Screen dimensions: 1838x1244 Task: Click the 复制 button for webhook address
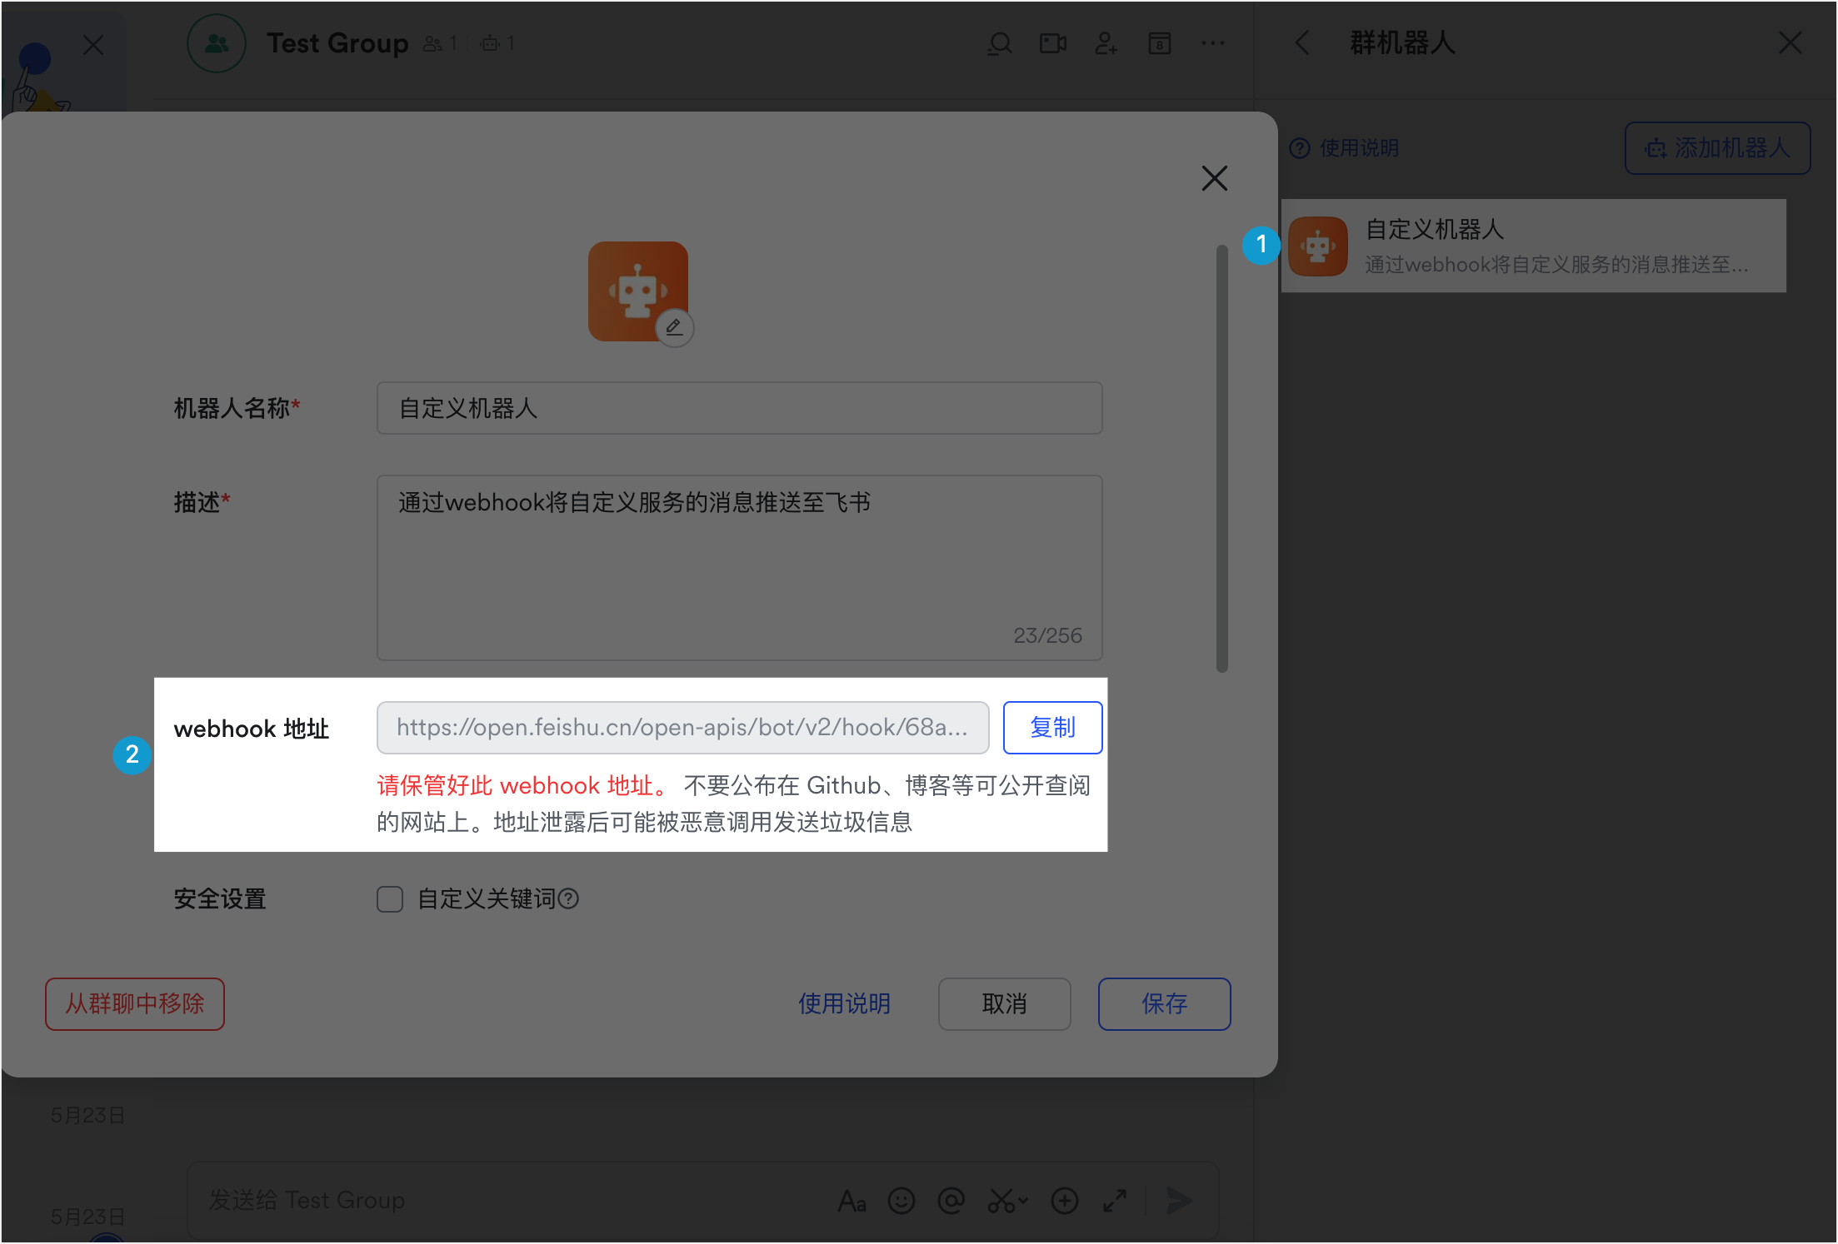1052,728
